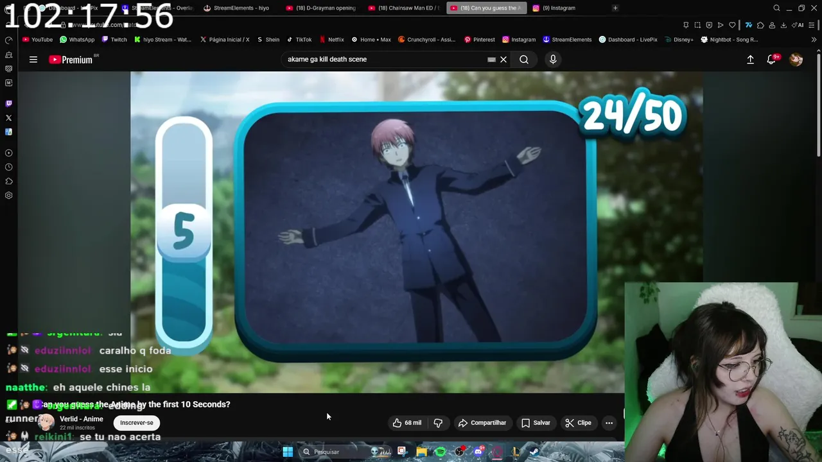
Task: Open the Dashboard - LivePix bookmark
Action: click(x=628, y=39)
